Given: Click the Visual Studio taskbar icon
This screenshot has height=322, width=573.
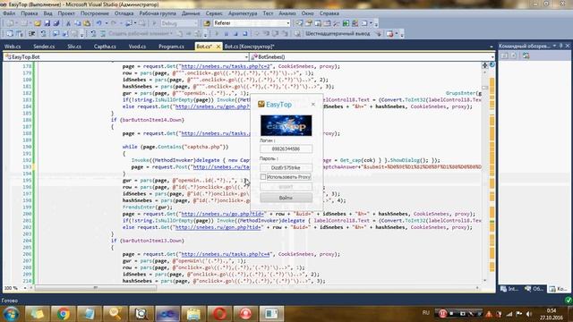Looking at the screenshot, I should [x=167, y=313].
